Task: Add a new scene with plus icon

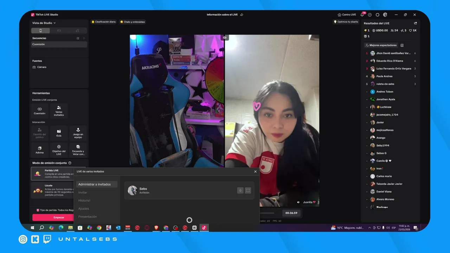Action: click(84, 38)
